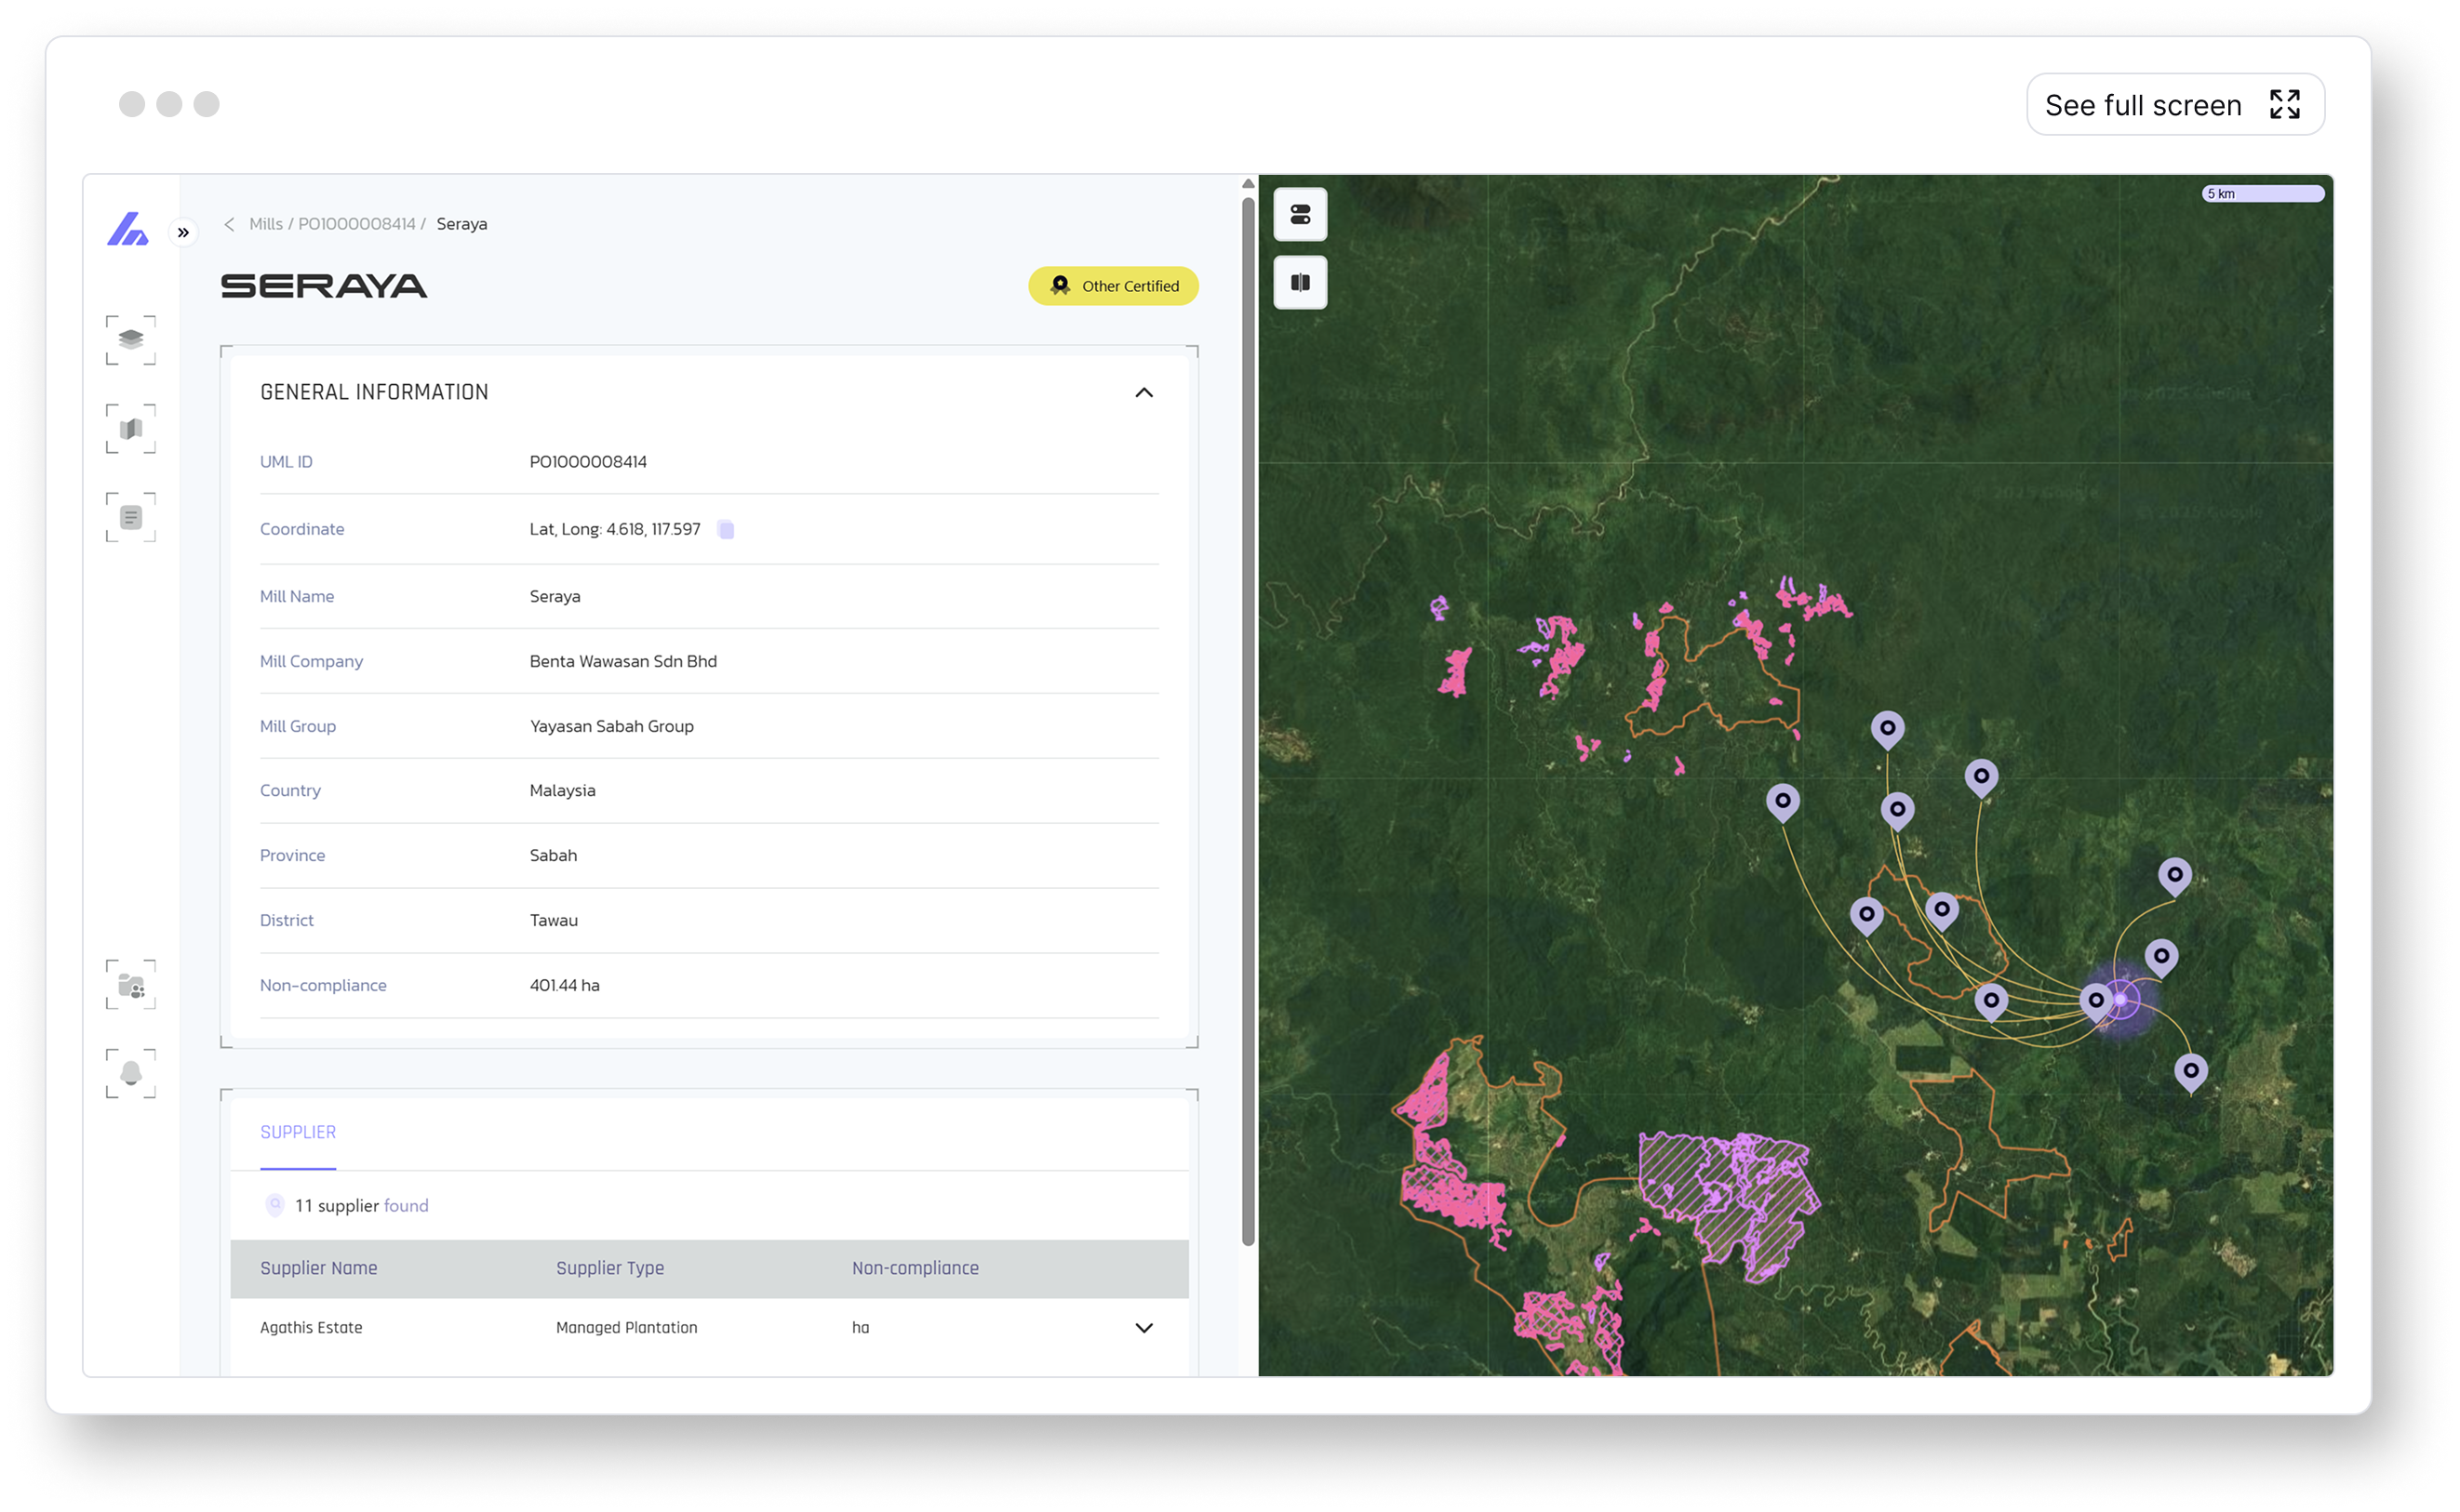Click Benta Wawasan Sdn Bhd value
Image resolution: width=2460 pixels, height=1512 pixels.
click(x=623, y=661)
